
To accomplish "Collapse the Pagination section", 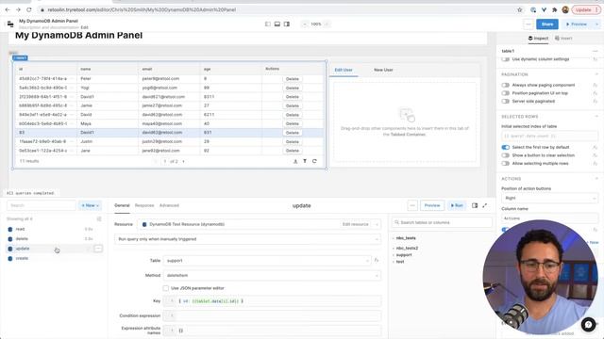I will coord(596,74).
